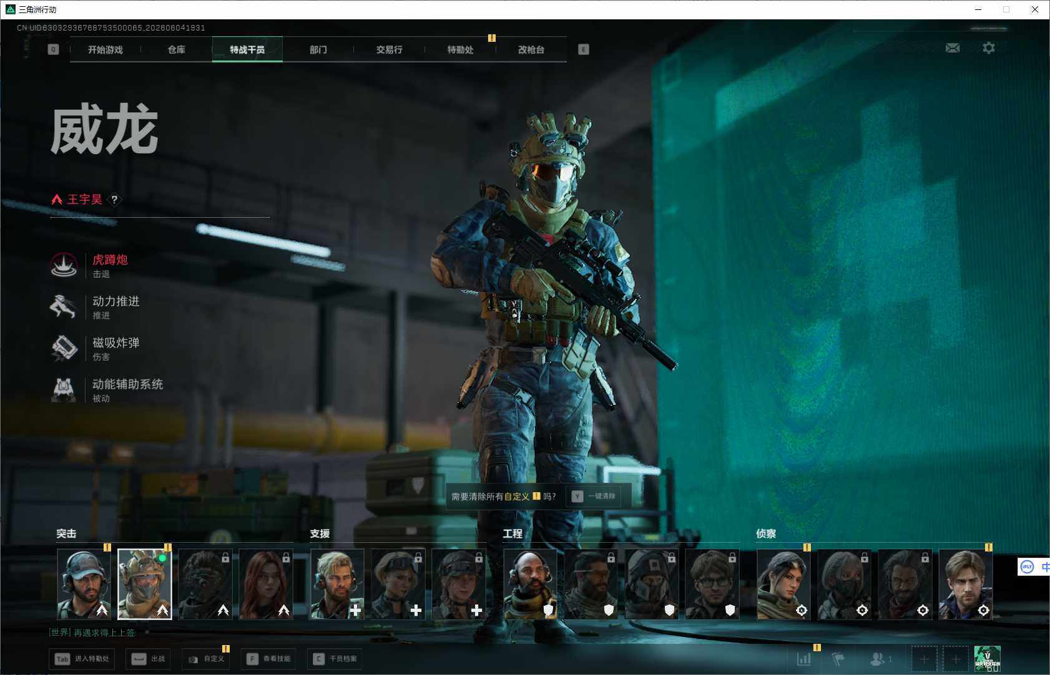Click the Q key previous-tab icon
Screen dimensions: 1050x675
[53, 49]
